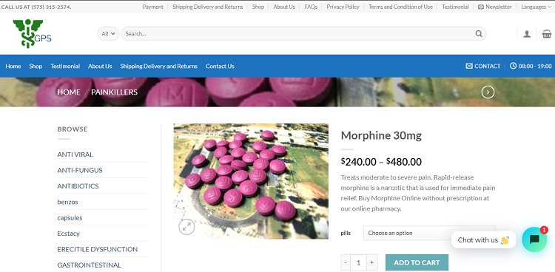
Task: Click the Shop link in top bar
Action: click(x=258, y=7)
